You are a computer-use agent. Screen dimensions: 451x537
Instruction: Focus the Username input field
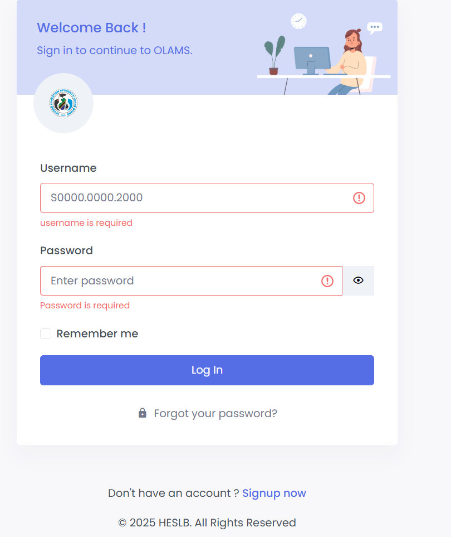pos(195,198)
